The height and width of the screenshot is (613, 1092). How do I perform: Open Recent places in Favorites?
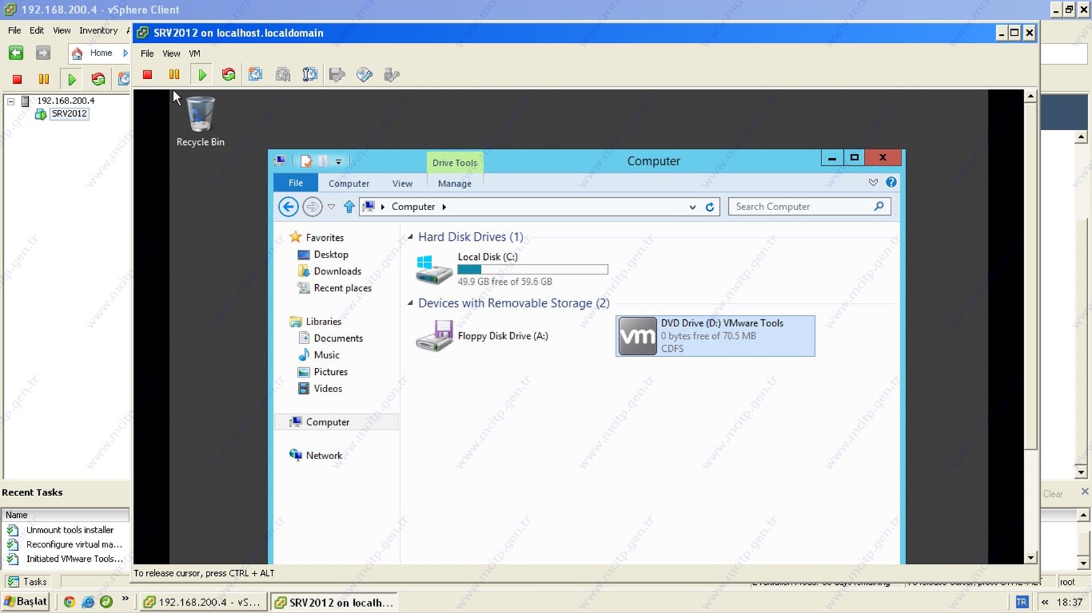342,288
